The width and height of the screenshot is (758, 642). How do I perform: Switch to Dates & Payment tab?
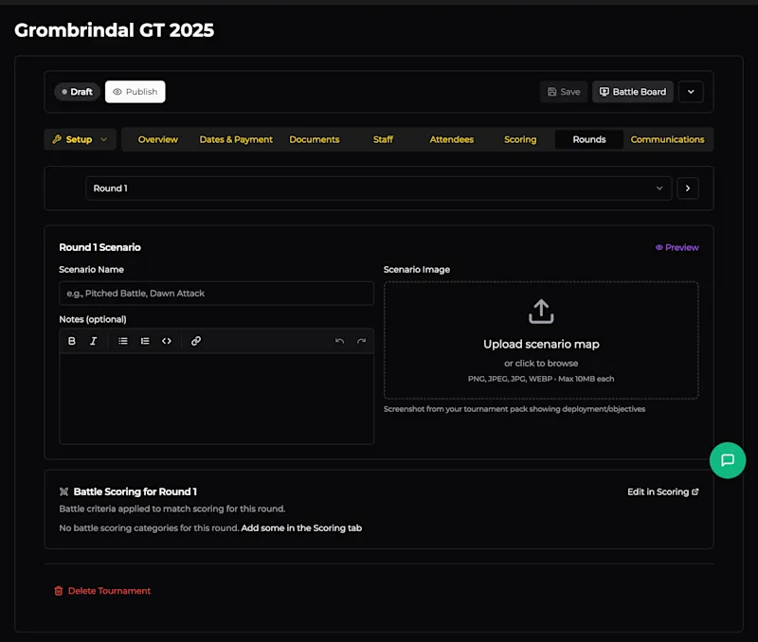[236, 139]
